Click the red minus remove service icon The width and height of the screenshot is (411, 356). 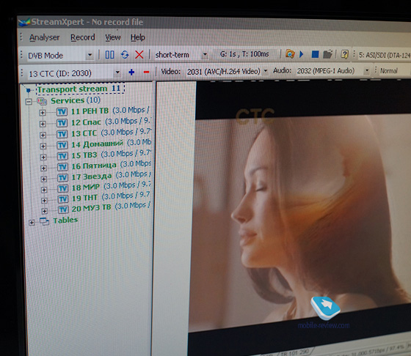[x=146, y=72]
